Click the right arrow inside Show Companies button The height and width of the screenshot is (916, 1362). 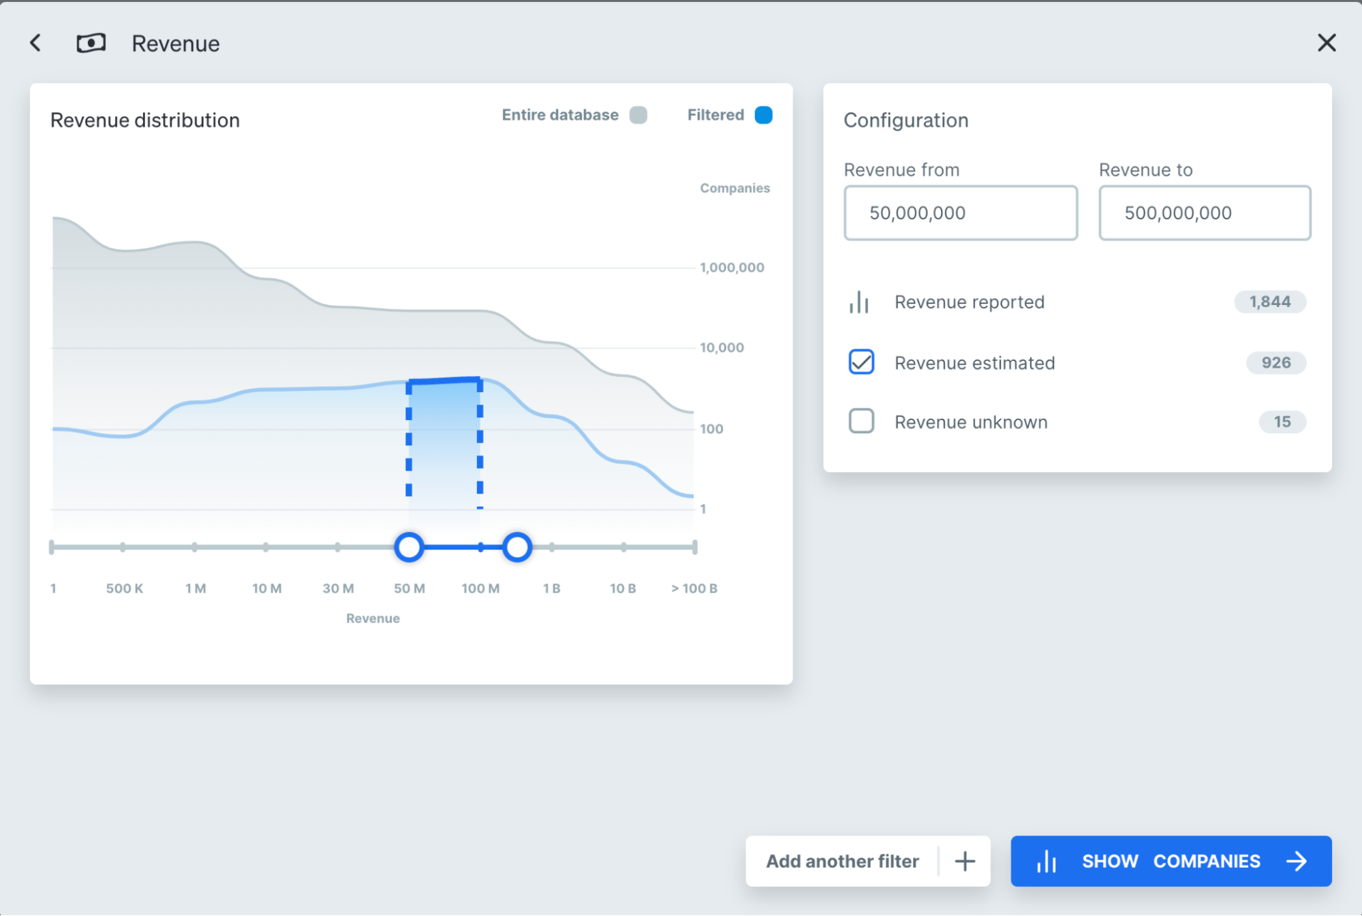tap(1296, 861)
